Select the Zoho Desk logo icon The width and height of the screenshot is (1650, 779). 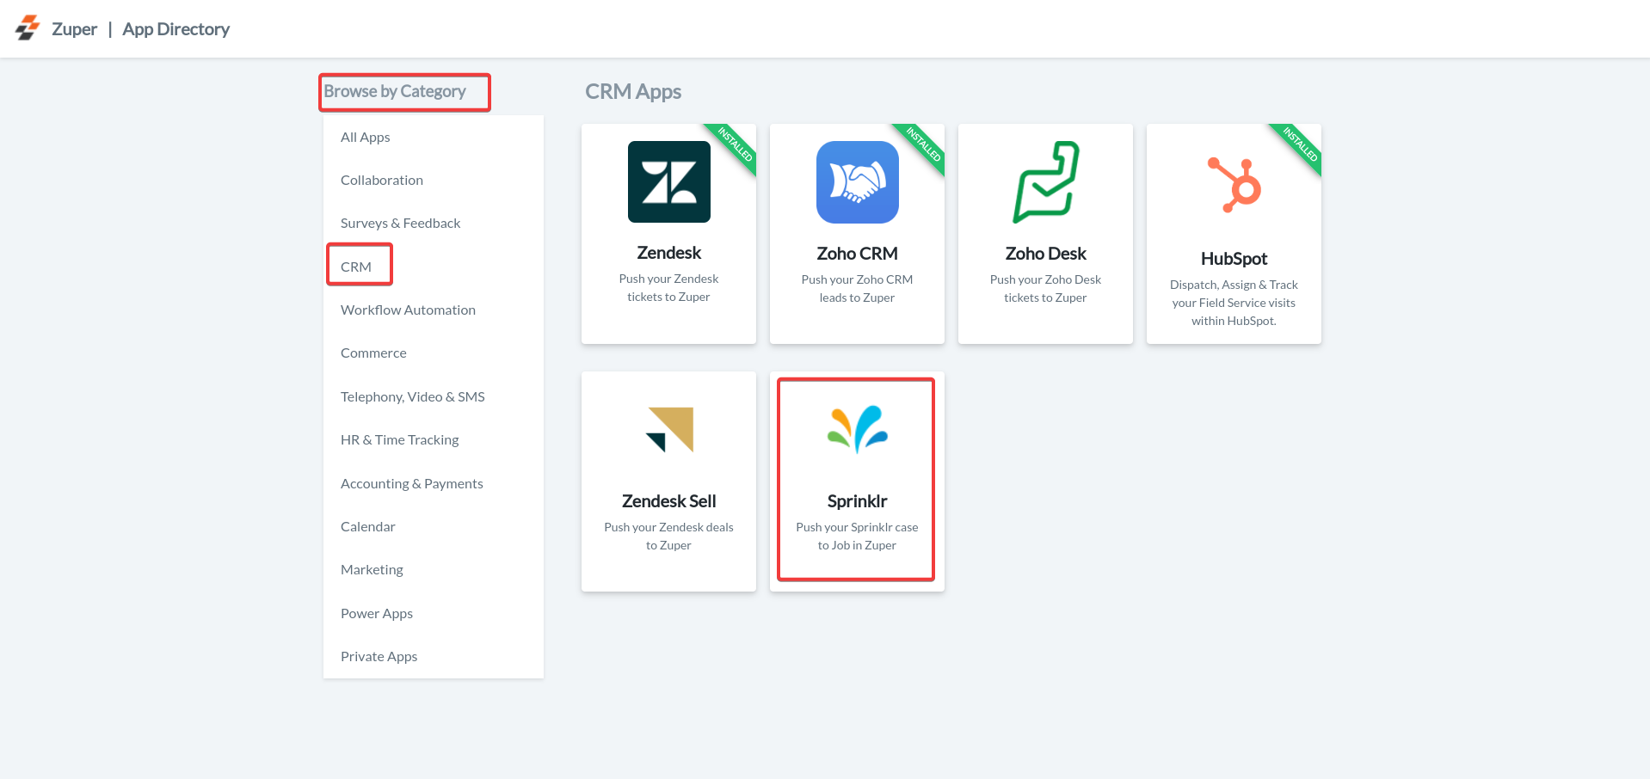(1045, 182)
